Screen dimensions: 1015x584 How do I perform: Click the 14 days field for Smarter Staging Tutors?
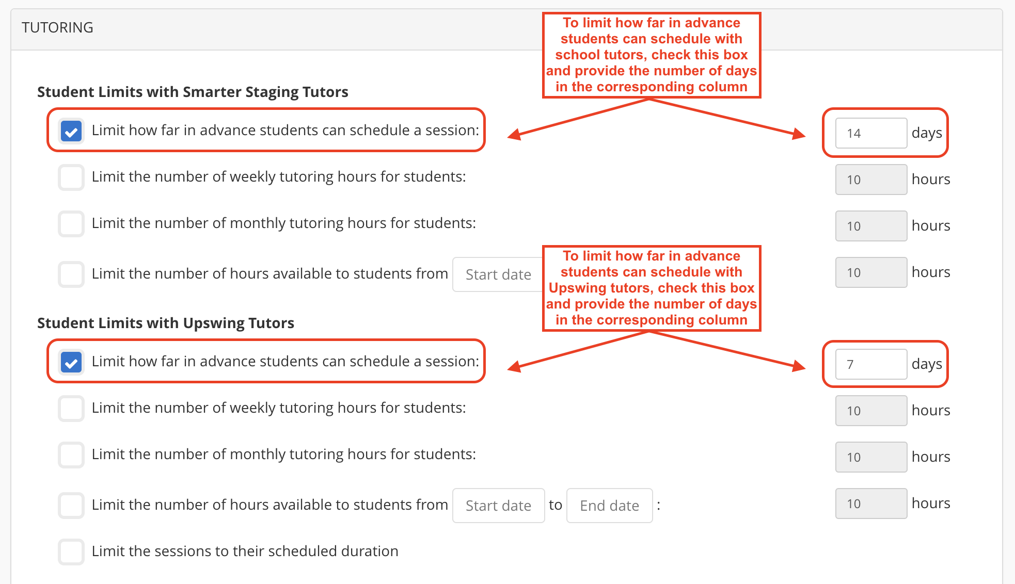click(x=871, y=133)
